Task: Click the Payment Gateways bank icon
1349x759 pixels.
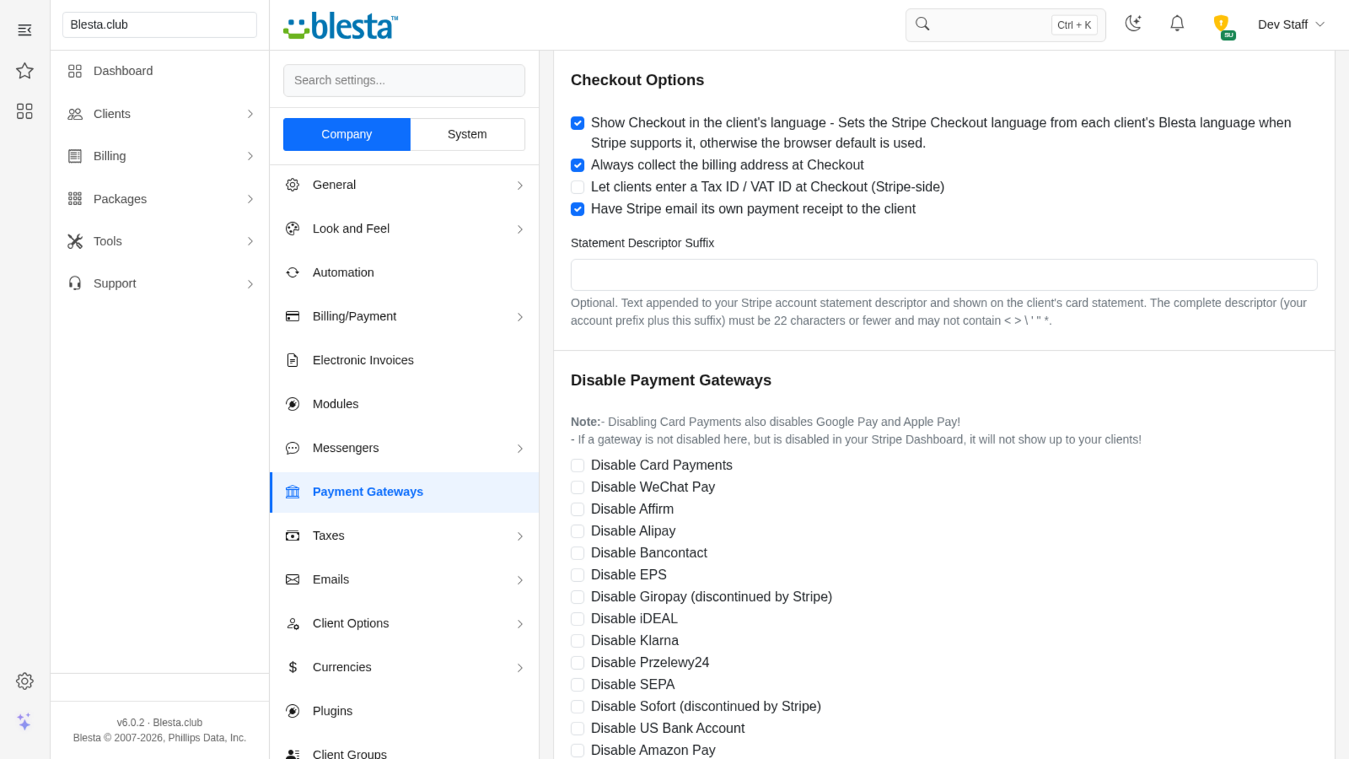Action: point(292,492)
